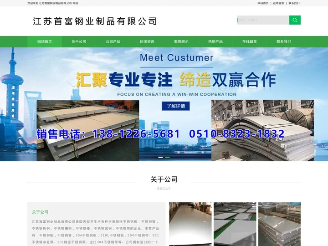Open 在线留言 in the green navigation bar

pos(250,41)
